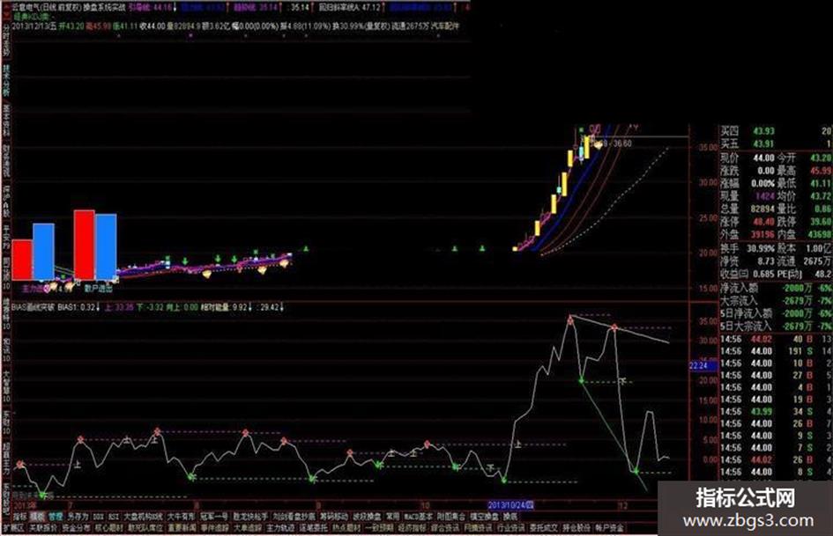Image resolution: width=833 pixels, height=536 pixels.
Task: Open the 大牛有形 indicator tab
Action: pos(182,516)
